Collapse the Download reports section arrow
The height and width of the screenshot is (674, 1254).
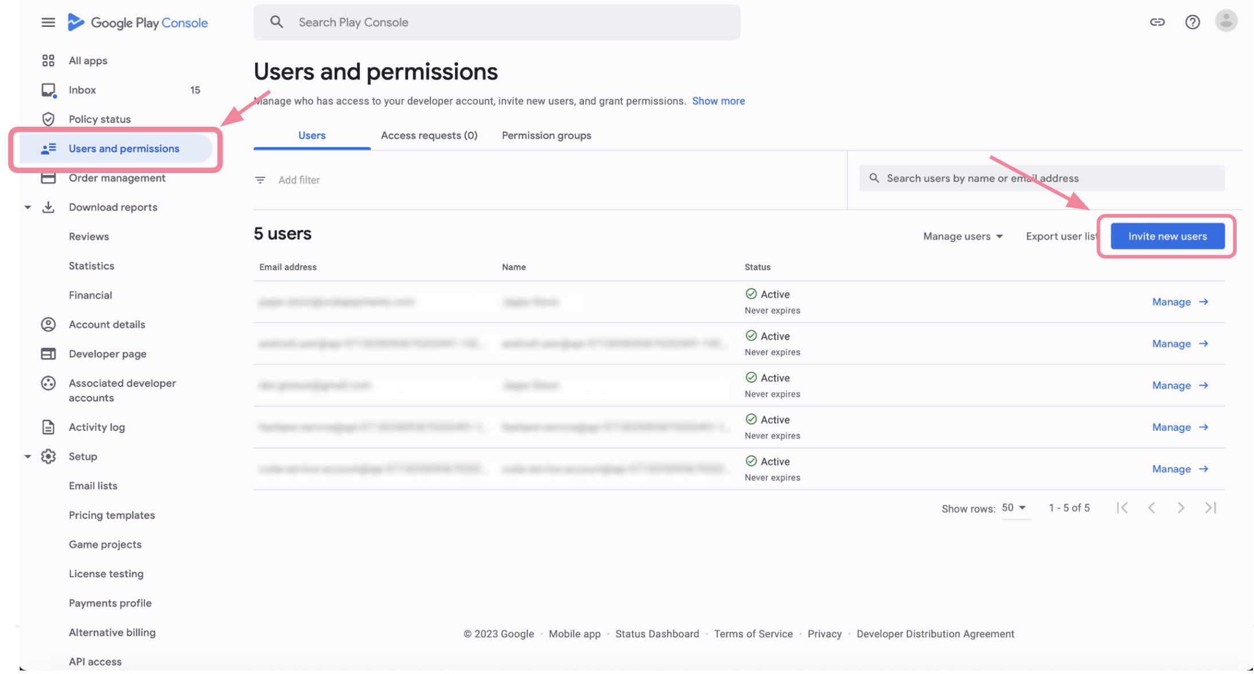(28, 207)
